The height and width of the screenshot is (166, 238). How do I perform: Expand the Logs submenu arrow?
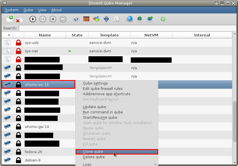tap(155, 164)
